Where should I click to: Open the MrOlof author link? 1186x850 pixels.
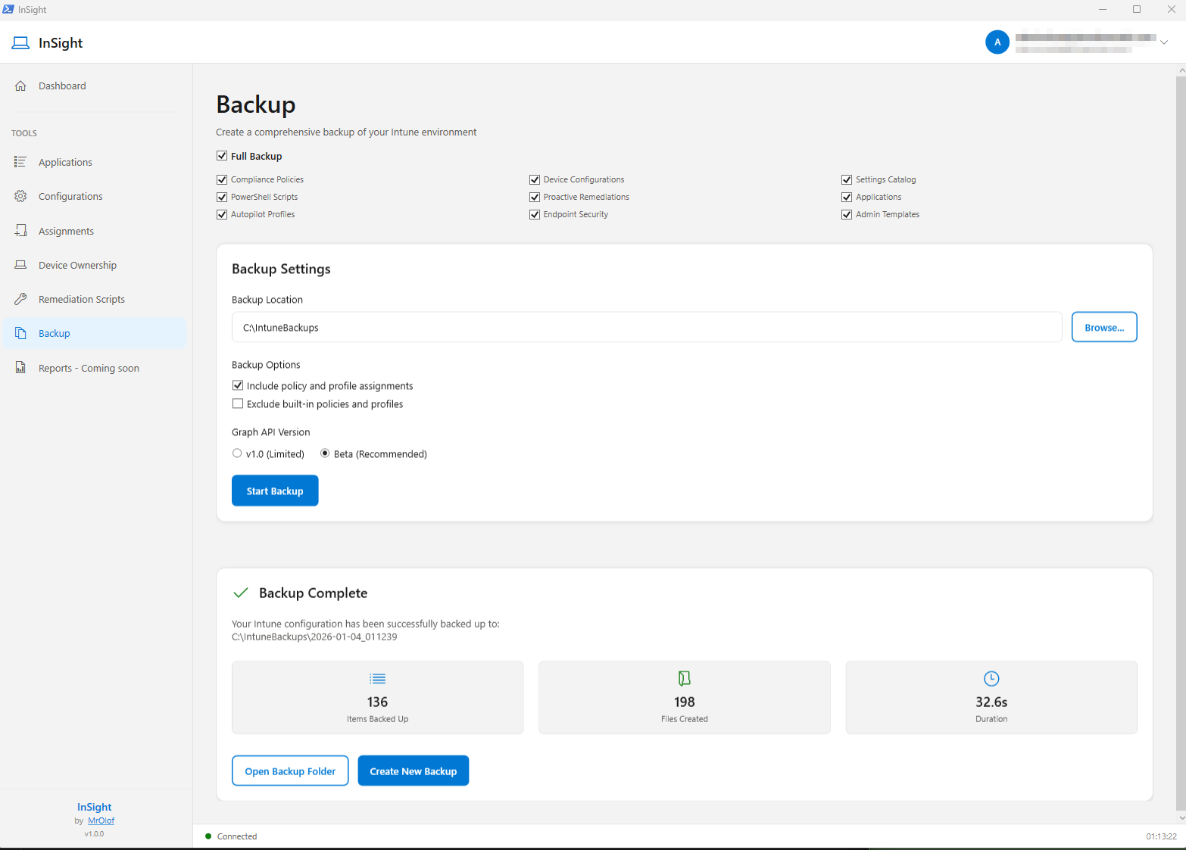101,820
